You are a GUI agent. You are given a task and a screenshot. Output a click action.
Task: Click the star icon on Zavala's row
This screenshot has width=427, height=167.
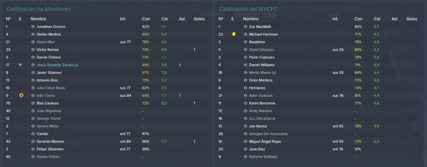pos(20,65)
